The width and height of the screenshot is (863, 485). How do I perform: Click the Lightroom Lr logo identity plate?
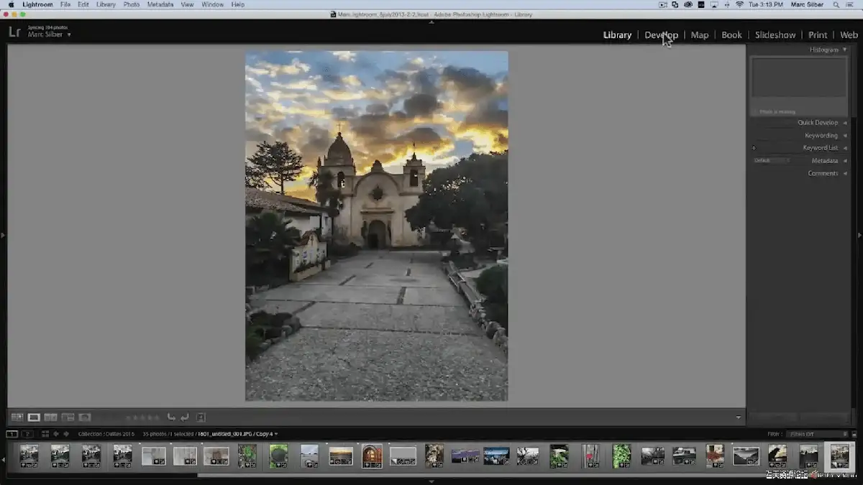point(14,32)
